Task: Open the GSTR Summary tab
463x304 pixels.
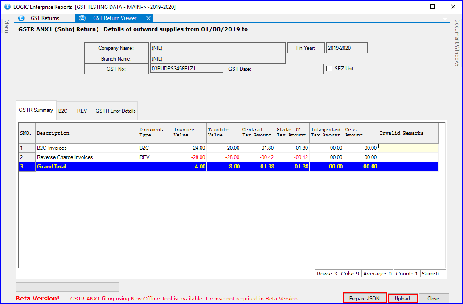Action: pos(36,110)
